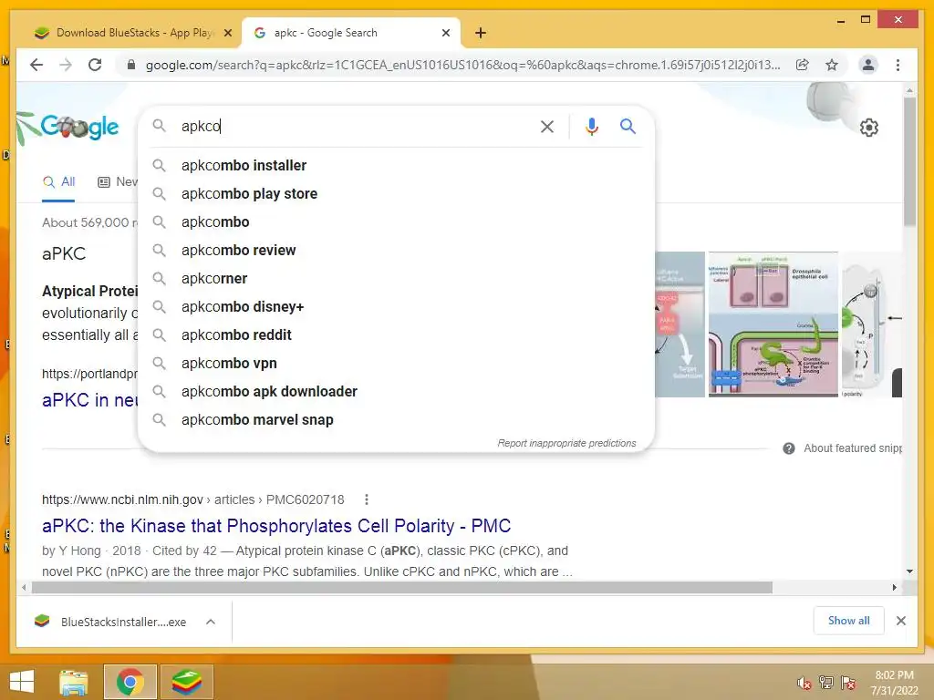Open the Drosophila epithelial cell diagram thumbnail
This screenshot has height=700, width=934.
coord(773,324)
